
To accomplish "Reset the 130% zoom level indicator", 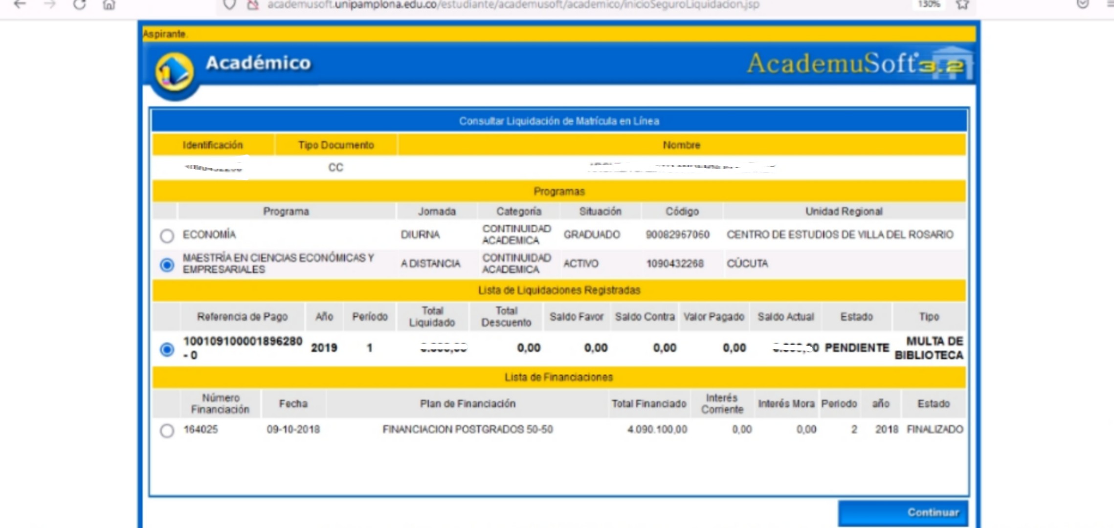I will 929,4.
